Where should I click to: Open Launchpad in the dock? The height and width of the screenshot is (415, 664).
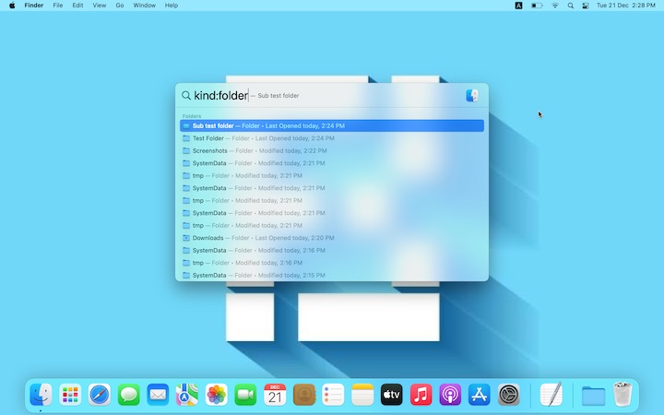70,395
